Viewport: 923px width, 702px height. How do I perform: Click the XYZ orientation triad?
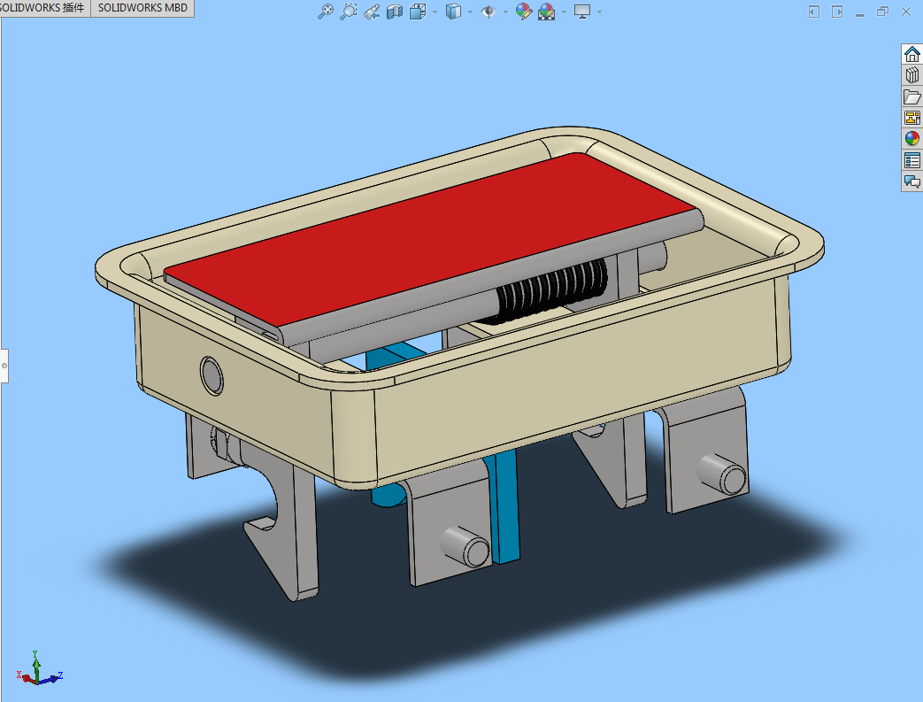pyautogui.click(x=39, y=668)
